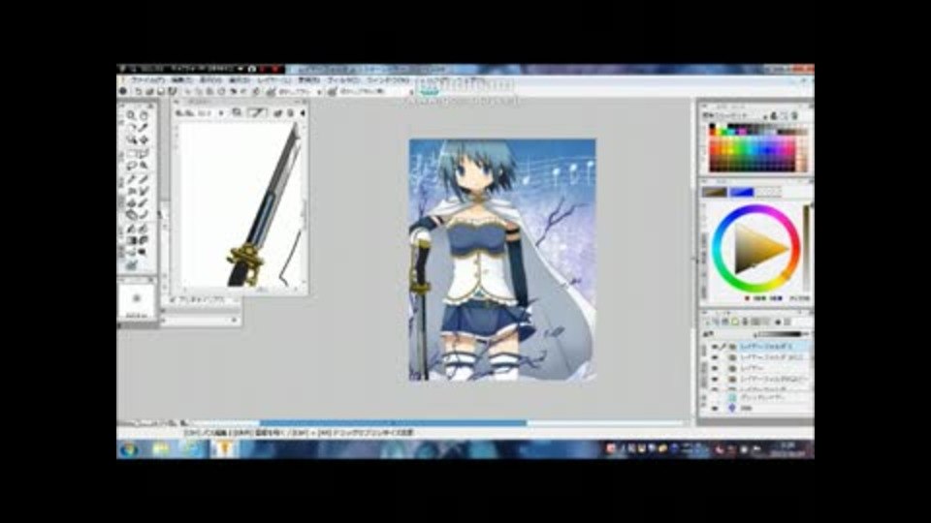Click the save disk icon in top toolbar
931x523 pixels.
(161, 91)
